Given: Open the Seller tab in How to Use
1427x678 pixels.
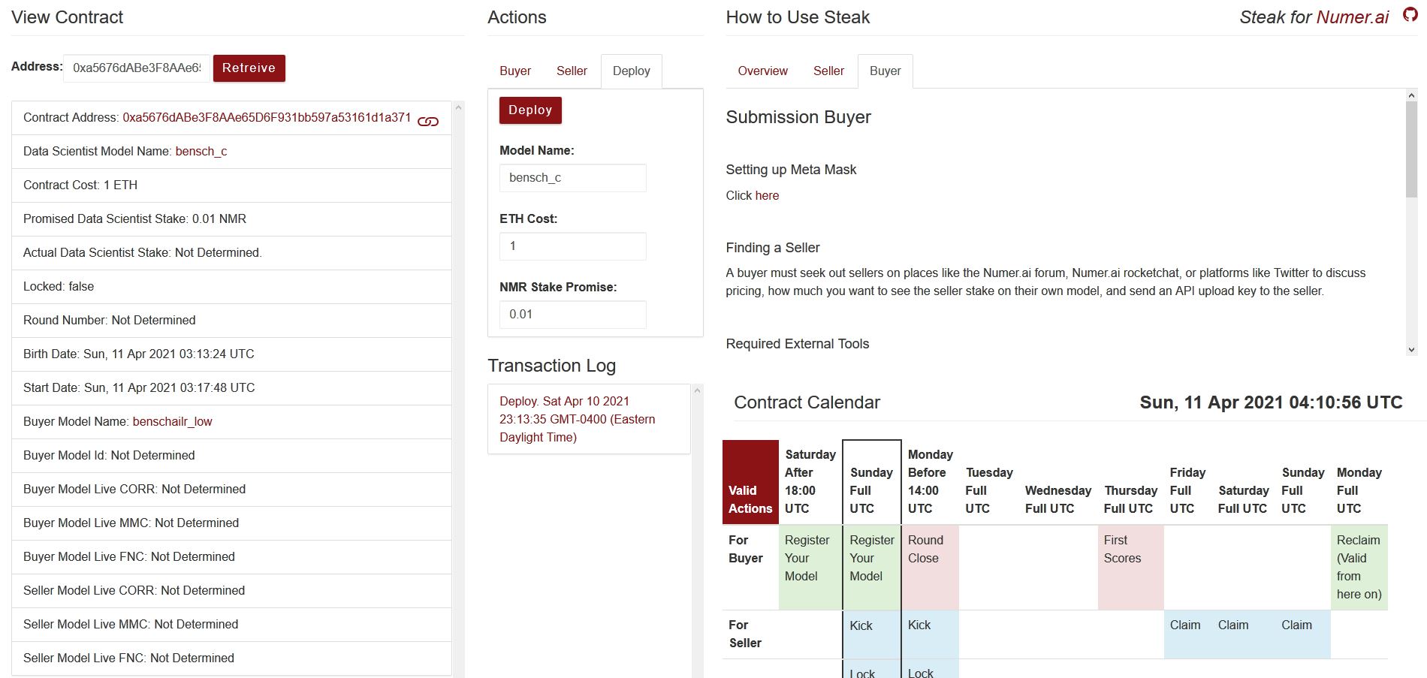Looking at the screenshot, I should 829,71.
